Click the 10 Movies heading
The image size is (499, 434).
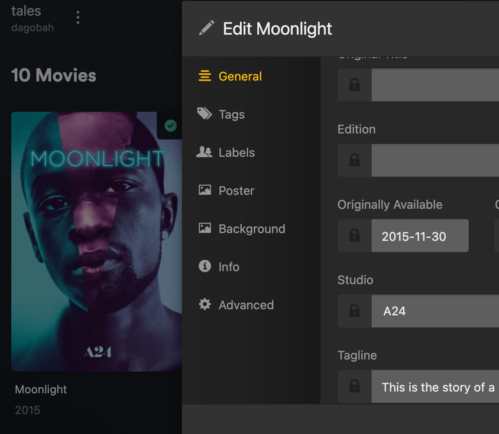click(x=53, y=75)
